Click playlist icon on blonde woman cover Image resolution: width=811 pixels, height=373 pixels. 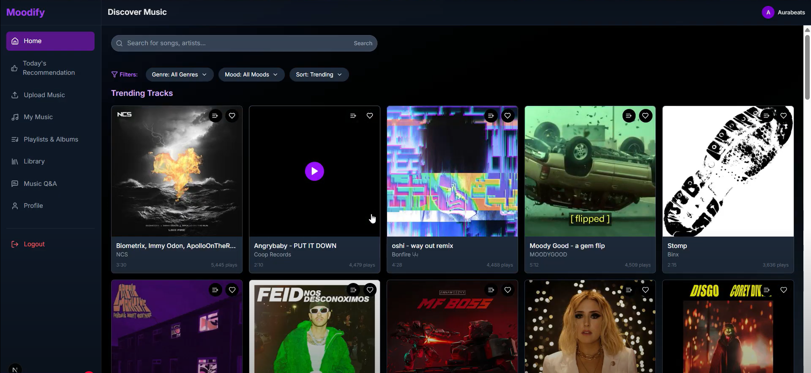(629, 290)
